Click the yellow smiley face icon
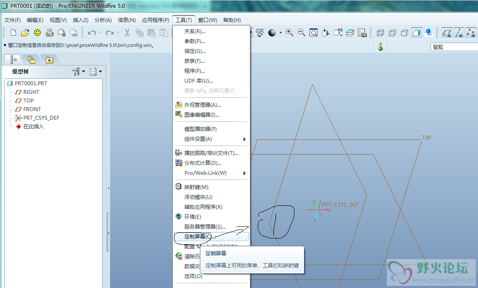Image resolution: width=478 pixels, height=288 pixels. [37, 33]
